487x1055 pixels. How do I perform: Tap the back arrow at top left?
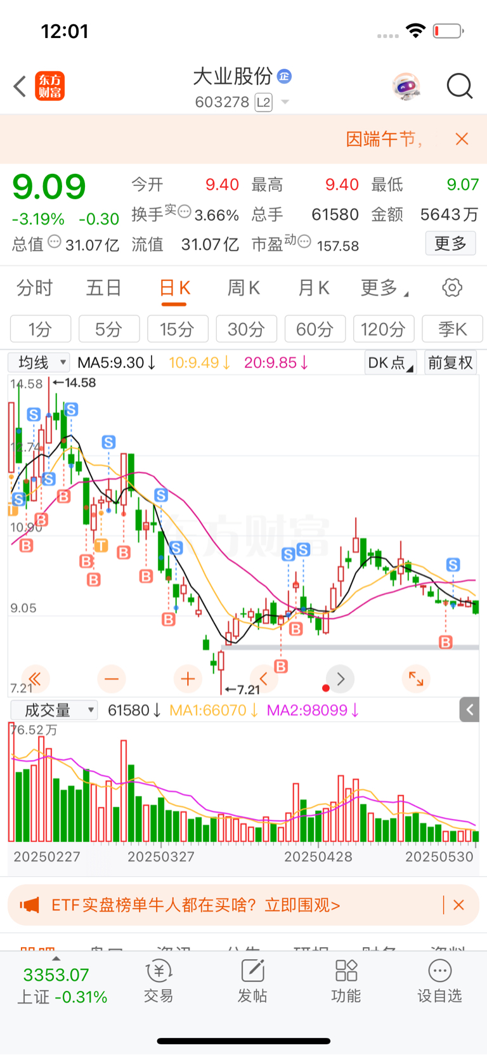(20, 86)
